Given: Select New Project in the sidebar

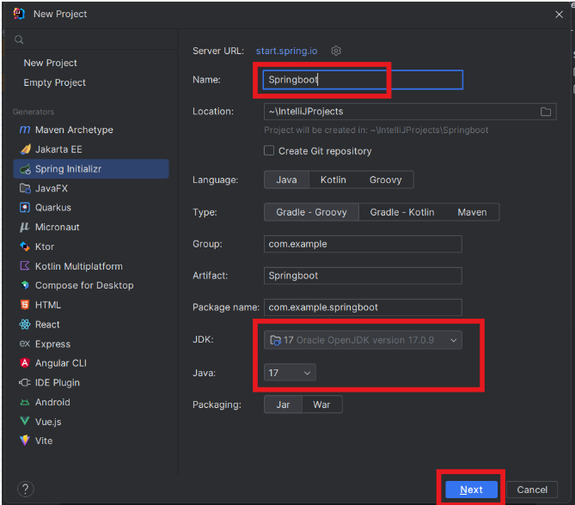Looking at the screenshot, I should [x=50, y=63].
